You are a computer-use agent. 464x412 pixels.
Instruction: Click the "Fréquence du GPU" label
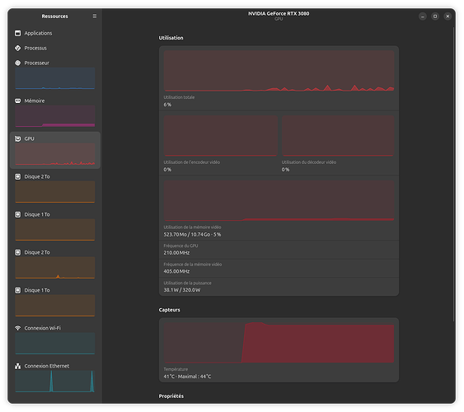tap(180, 246)
